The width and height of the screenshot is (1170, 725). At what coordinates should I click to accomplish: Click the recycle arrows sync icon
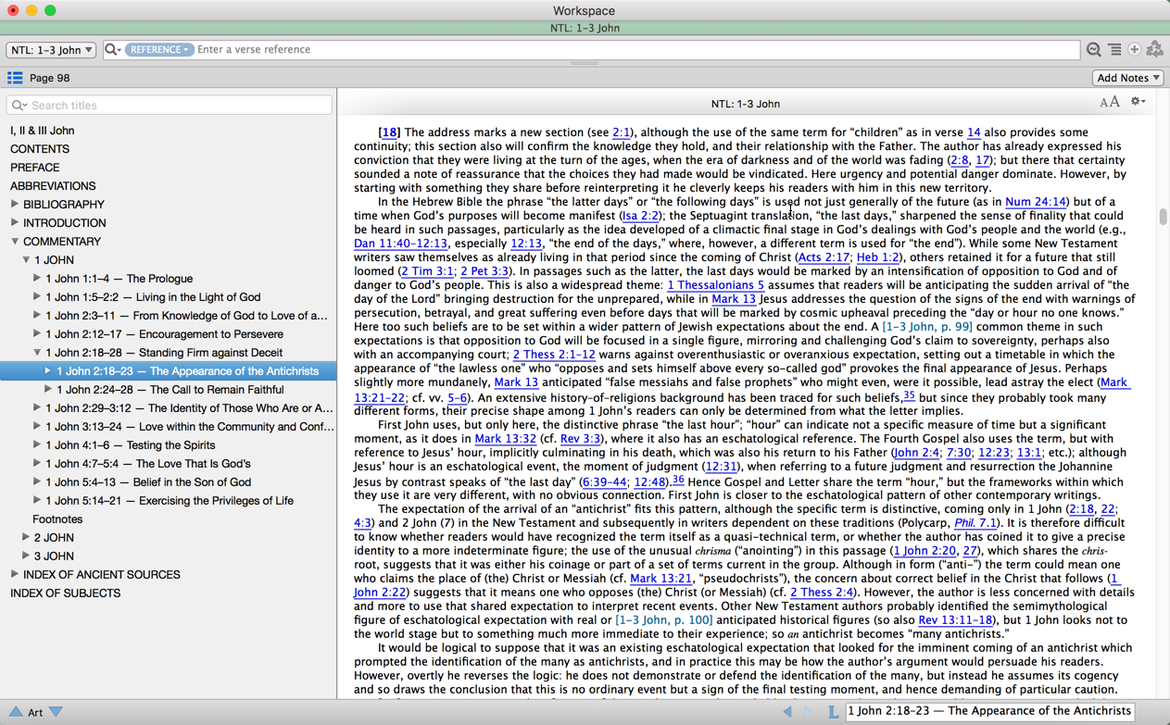(x=1154, y=50)
